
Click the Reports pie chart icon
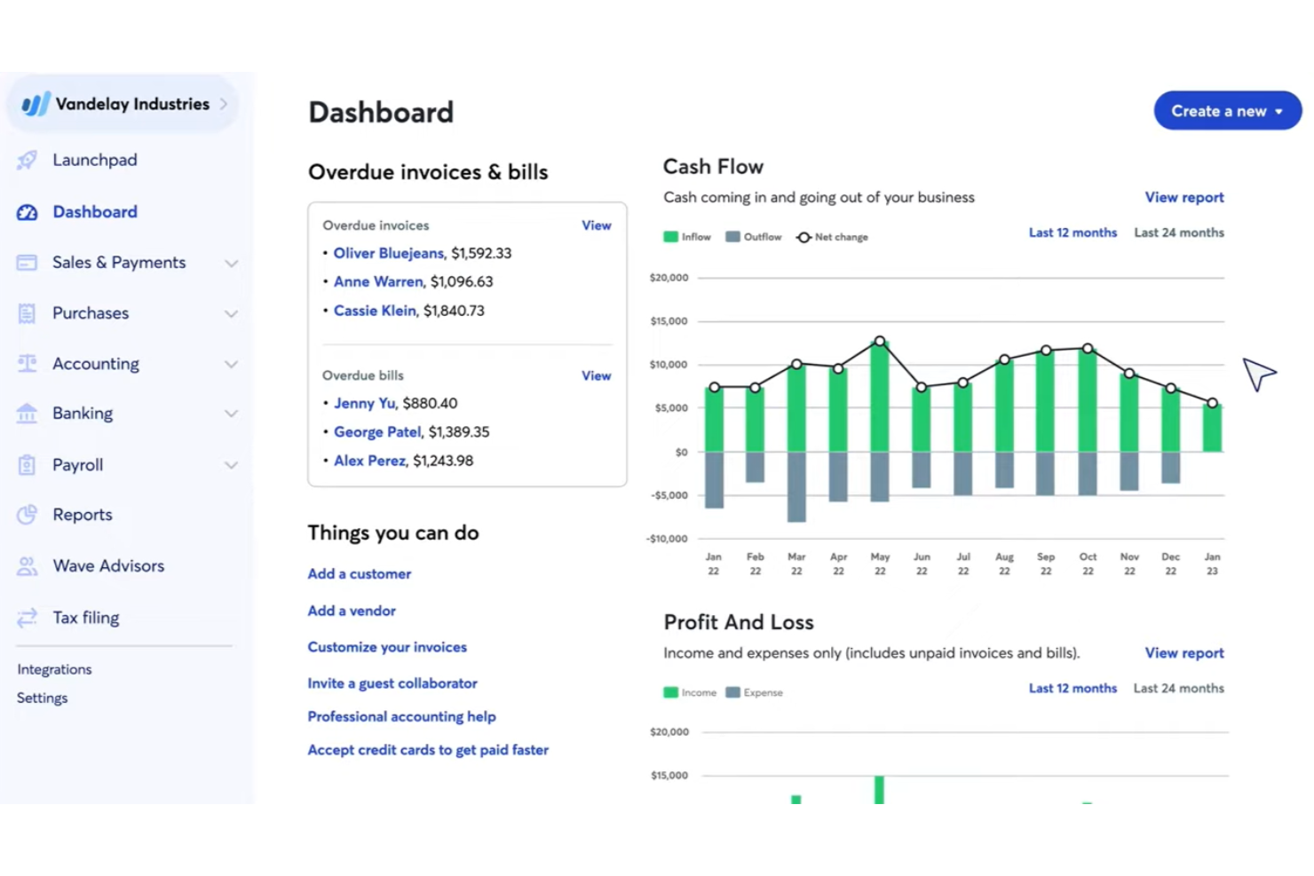(28, 515)
